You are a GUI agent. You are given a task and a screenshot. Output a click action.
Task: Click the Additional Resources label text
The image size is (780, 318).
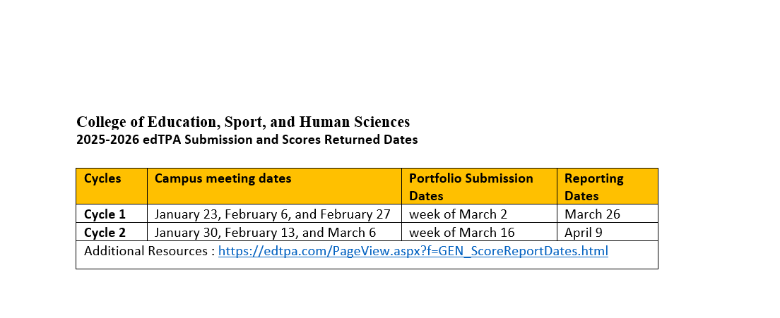click(x=146, y=251)
